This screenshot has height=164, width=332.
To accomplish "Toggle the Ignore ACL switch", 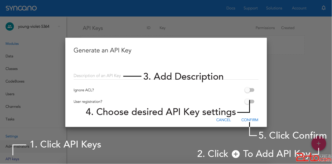I will [x=249, y=90].
